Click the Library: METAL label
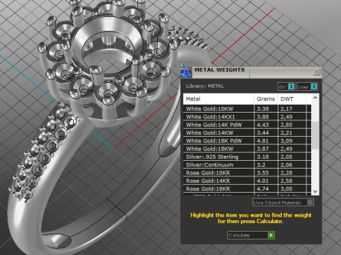This screenshot has width=341, height=255. [x=205, y=86]
